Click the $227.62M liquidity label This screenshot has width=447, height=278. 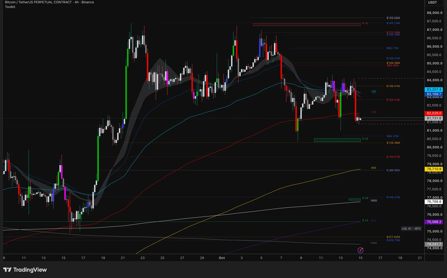click(x=393, y=237)
